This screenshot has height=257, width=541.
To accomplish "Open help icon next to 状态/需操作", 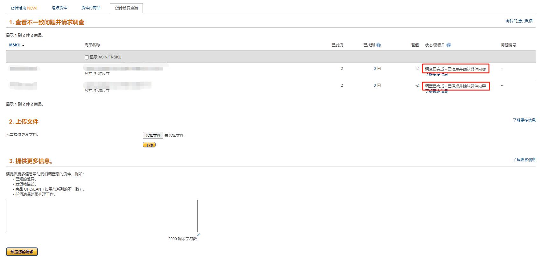I will tap(449, 45).
